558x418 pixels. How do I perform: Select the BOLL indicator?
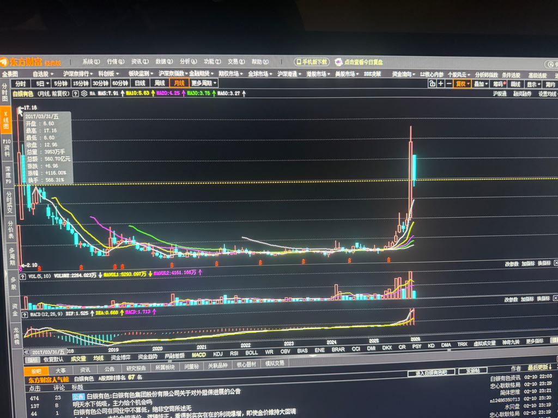click(252, 353)
